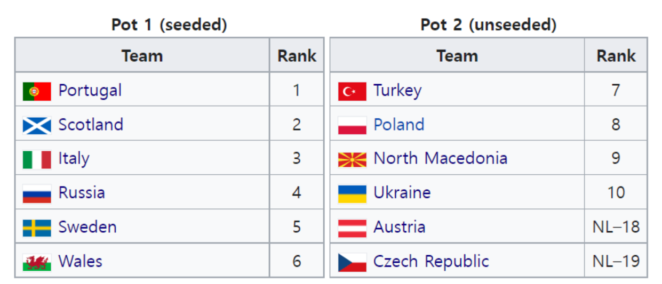Follow the Wales team link

(x=81, y=261)
